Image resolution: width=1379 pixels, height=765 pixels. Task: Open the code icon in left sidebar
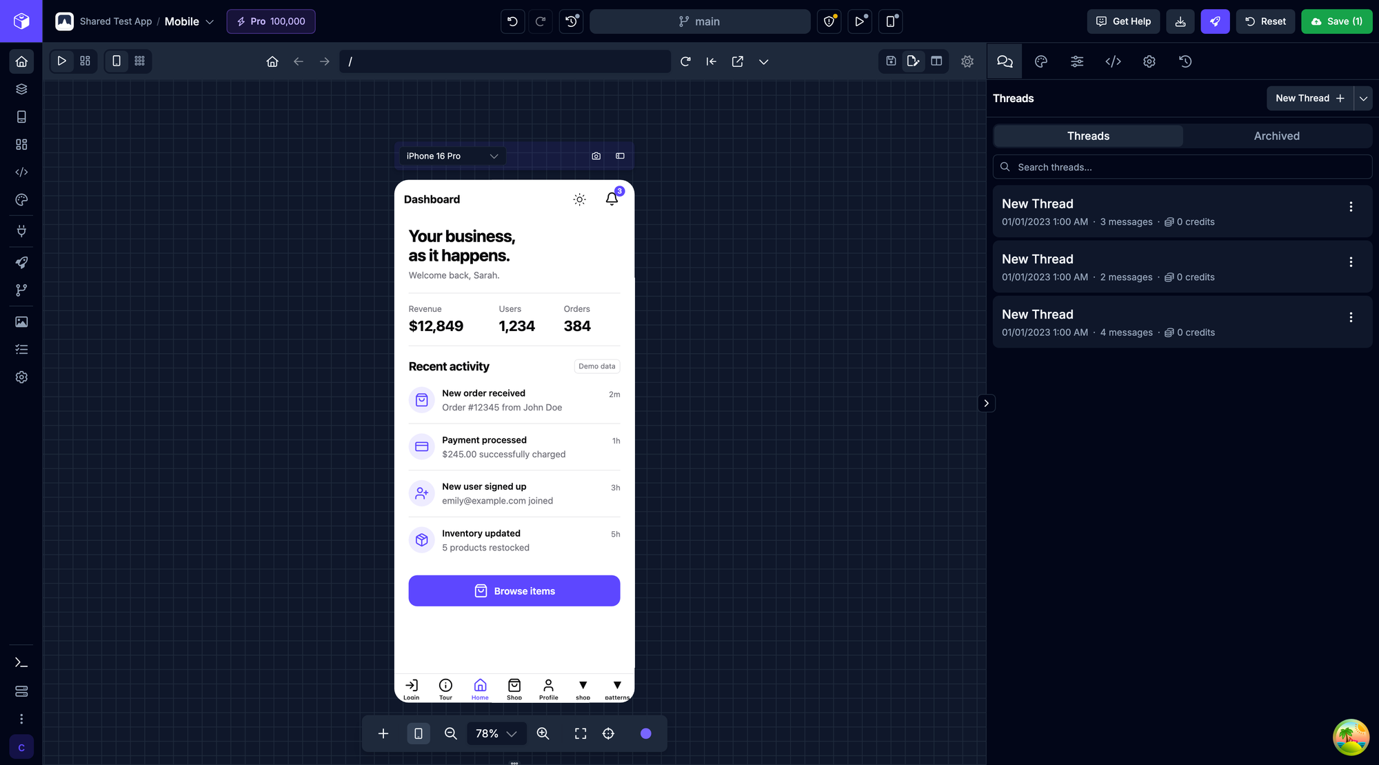tap(21, 172)
